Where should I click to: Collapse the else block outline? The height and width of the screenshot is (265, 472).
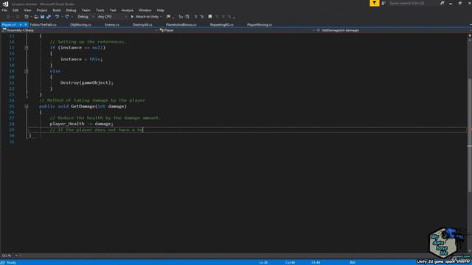coord(27,71)
